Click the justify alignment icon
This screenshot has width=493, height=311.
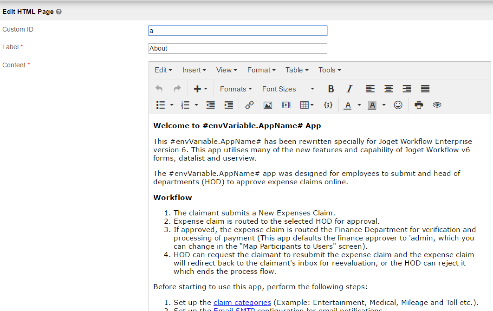425,89
